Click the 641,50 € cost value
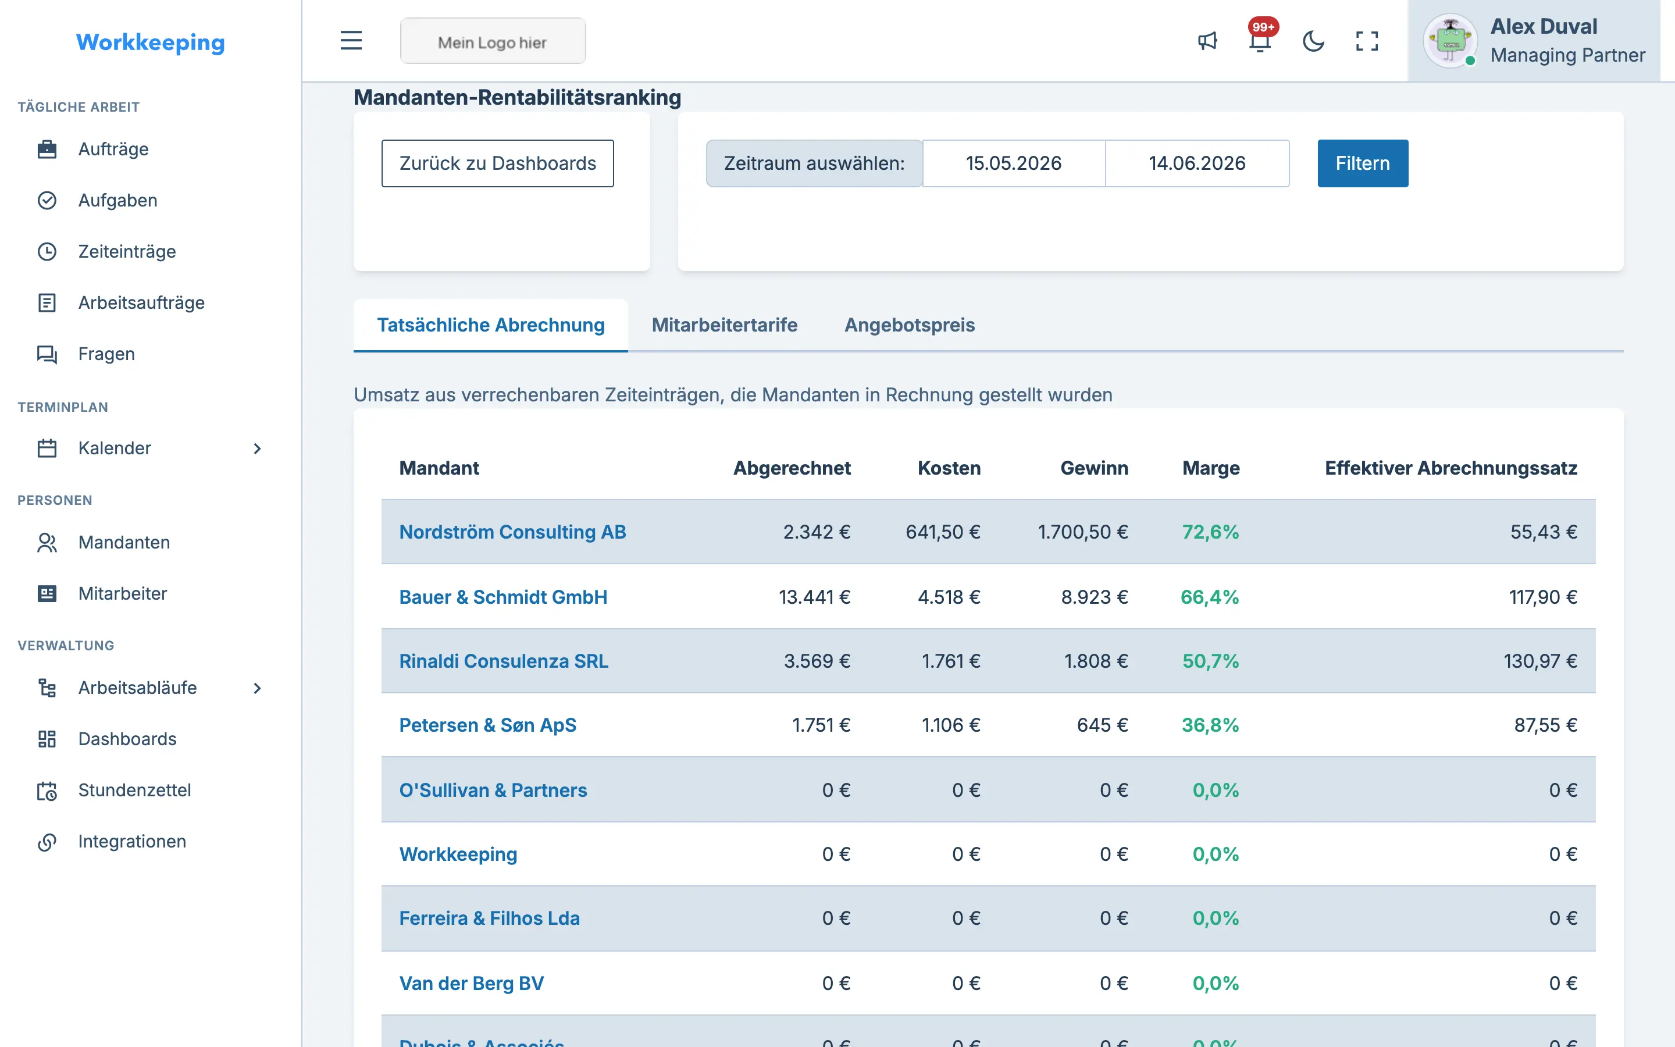The width and height of the screenshot is (1675, 1047). (x=943, y=532)
